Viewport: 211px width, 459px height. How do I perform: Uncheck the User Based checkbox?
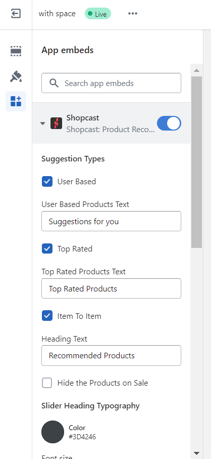47,182
